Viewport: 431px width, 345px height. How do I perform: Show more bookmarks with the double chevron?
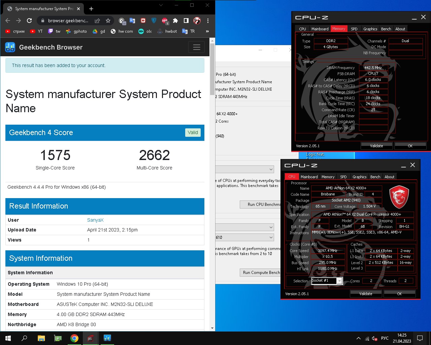(x=207, y=31)
